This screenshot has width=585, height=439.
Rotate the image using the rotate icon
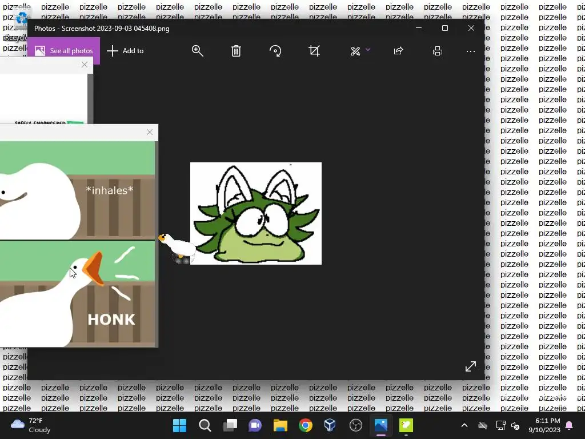pos(275,51)
